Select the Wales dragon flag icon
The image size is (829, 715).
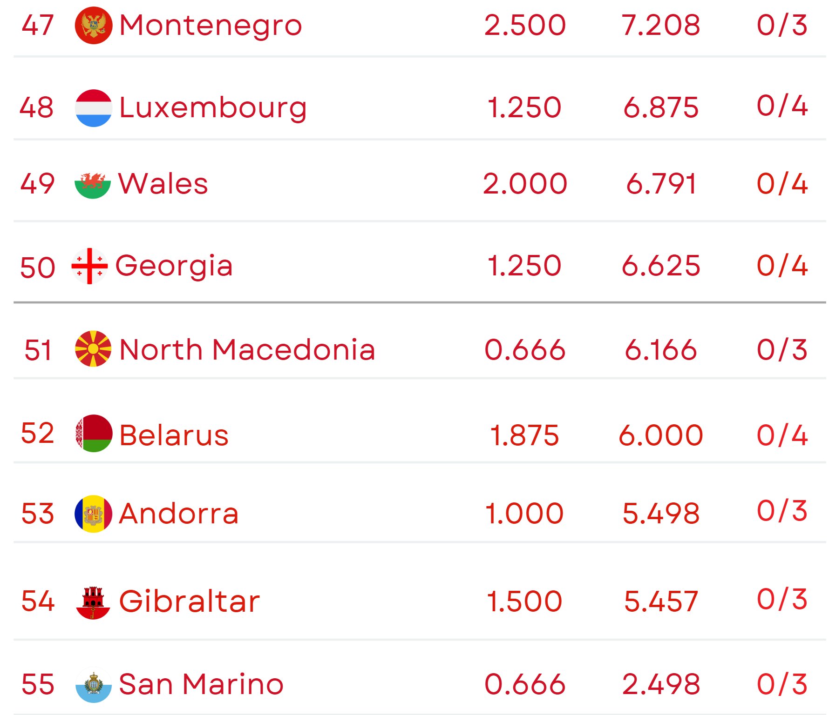pyautogui.click(x=93, y=184)
